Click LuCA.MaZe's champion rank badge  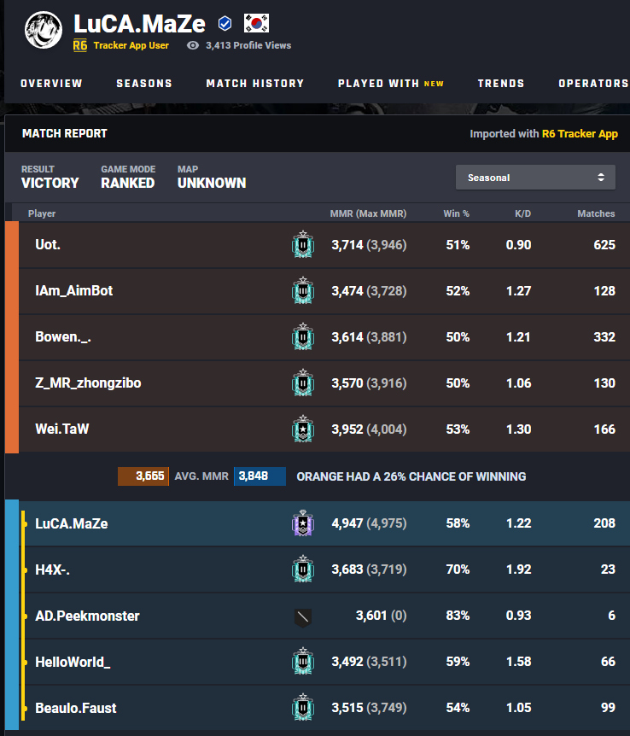(x=303, y=523)
